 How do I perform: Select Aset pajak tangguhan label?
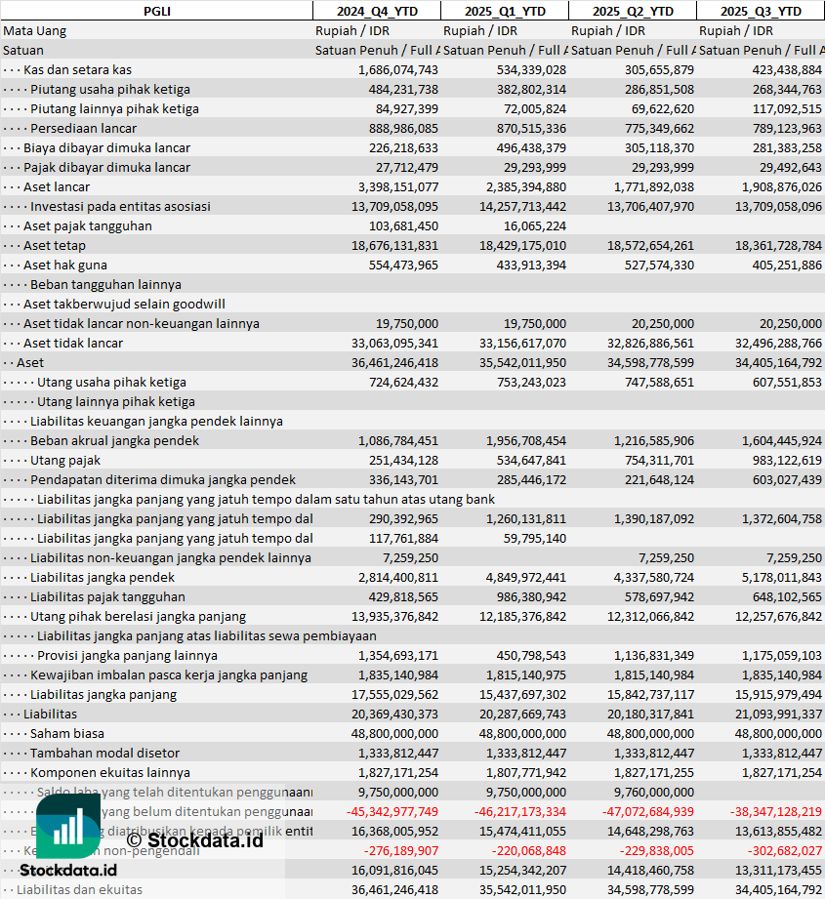pos(88,225)
